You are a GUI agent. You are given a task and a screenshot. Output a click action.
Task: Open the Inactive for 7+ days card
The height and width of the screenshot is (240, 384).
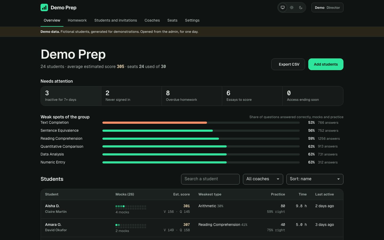[x=71, y=96]
